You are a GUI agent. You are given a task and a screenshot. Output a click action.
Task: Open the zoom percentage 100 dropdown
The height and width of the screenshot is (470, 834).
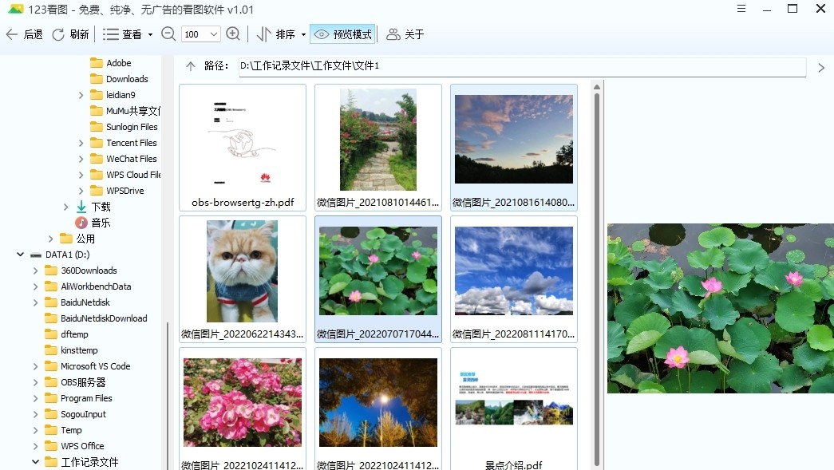(214, 34)
